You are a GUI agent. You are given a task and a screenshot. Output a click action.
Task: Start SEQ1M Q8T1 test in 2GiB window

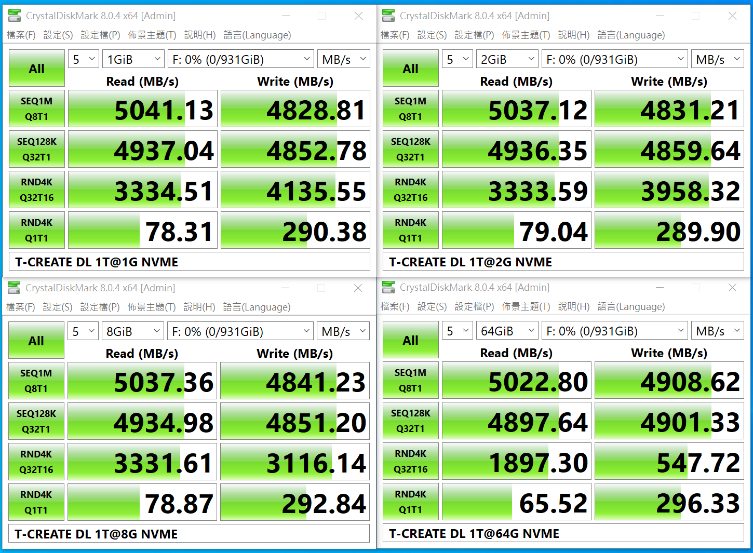(x=411, y=109)
